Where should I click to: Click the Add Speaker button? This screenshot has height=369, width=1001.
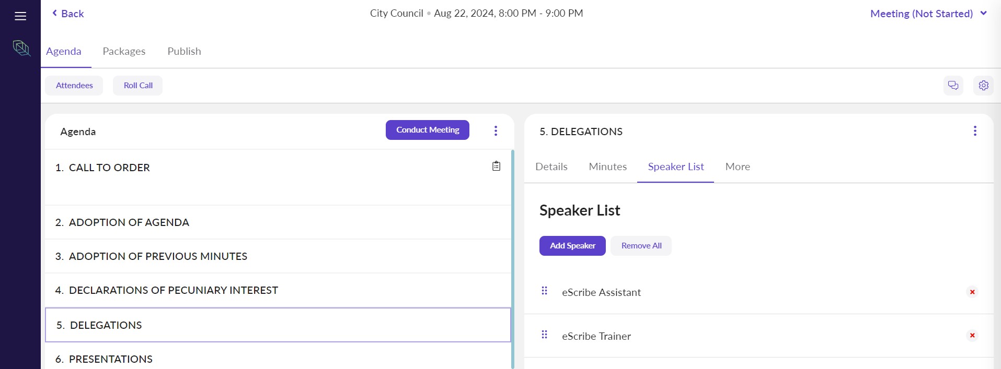572,246
